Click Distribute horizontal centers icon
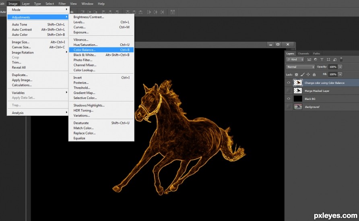This screenshot has width=359, height=221. (x=155, y=12)
